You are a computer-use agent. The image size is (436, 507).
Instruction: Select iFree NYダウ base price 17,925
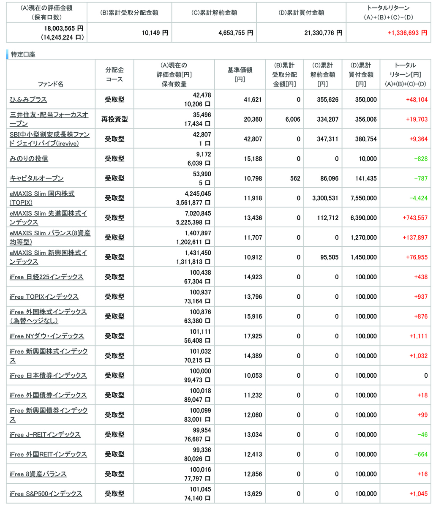pyautogui.click(x=253, y=336)
